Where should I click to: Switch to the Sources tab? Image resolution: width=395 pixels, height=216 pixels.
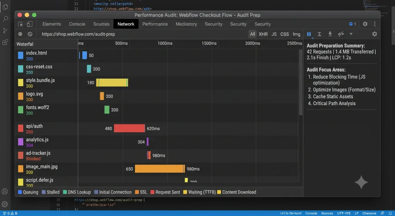pos(101,24)
